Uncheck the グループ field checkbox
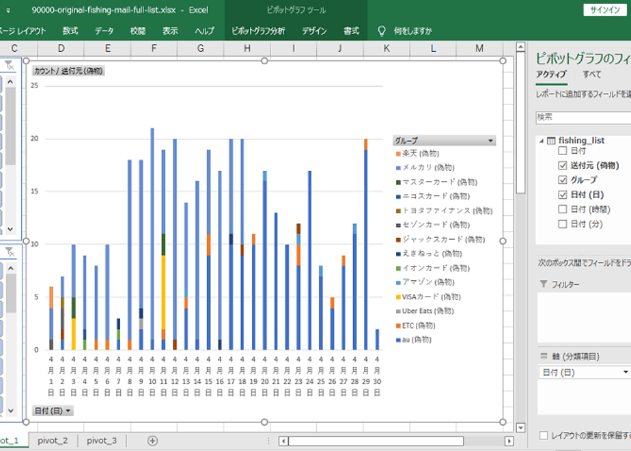The height and width of the screenshot is (451, 631). [563, 180]
